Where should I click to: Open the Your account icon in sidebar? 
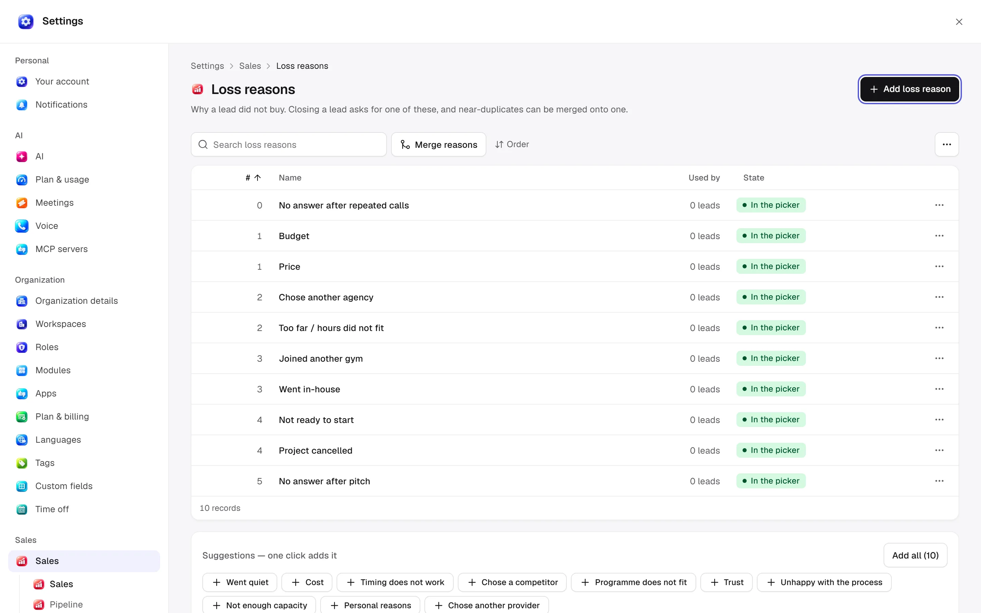22,81
